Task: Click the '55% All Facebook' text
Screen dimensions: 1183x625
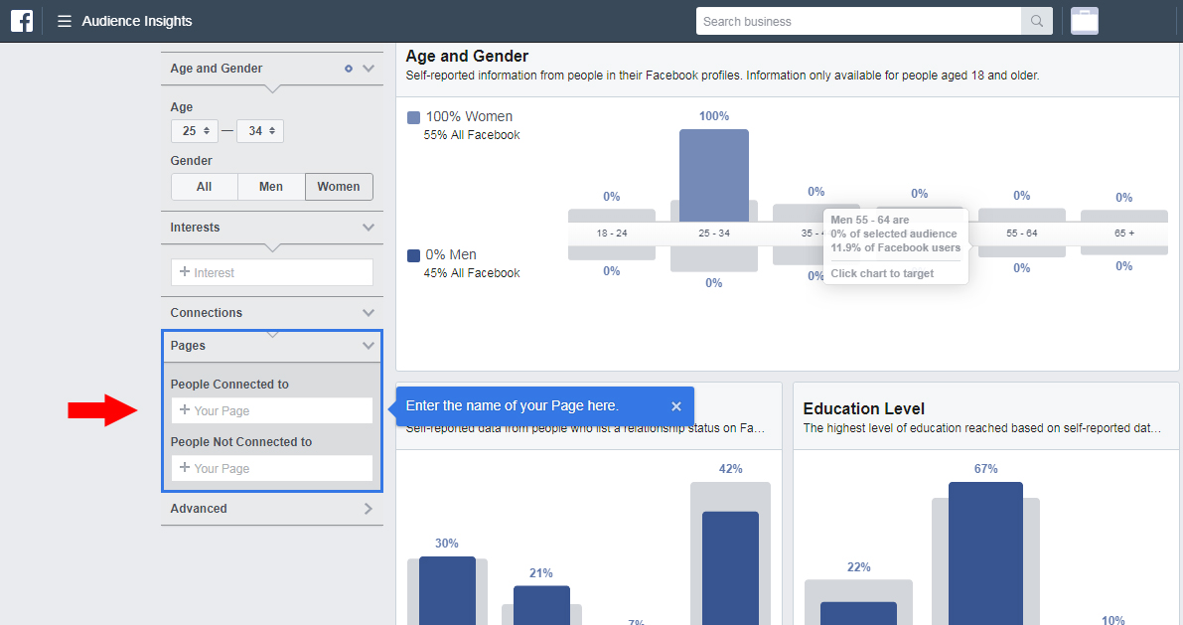Action: tap(472, 135)
